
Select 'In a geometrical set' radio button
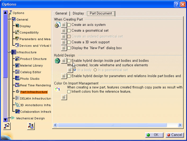[x=95, y=70]
